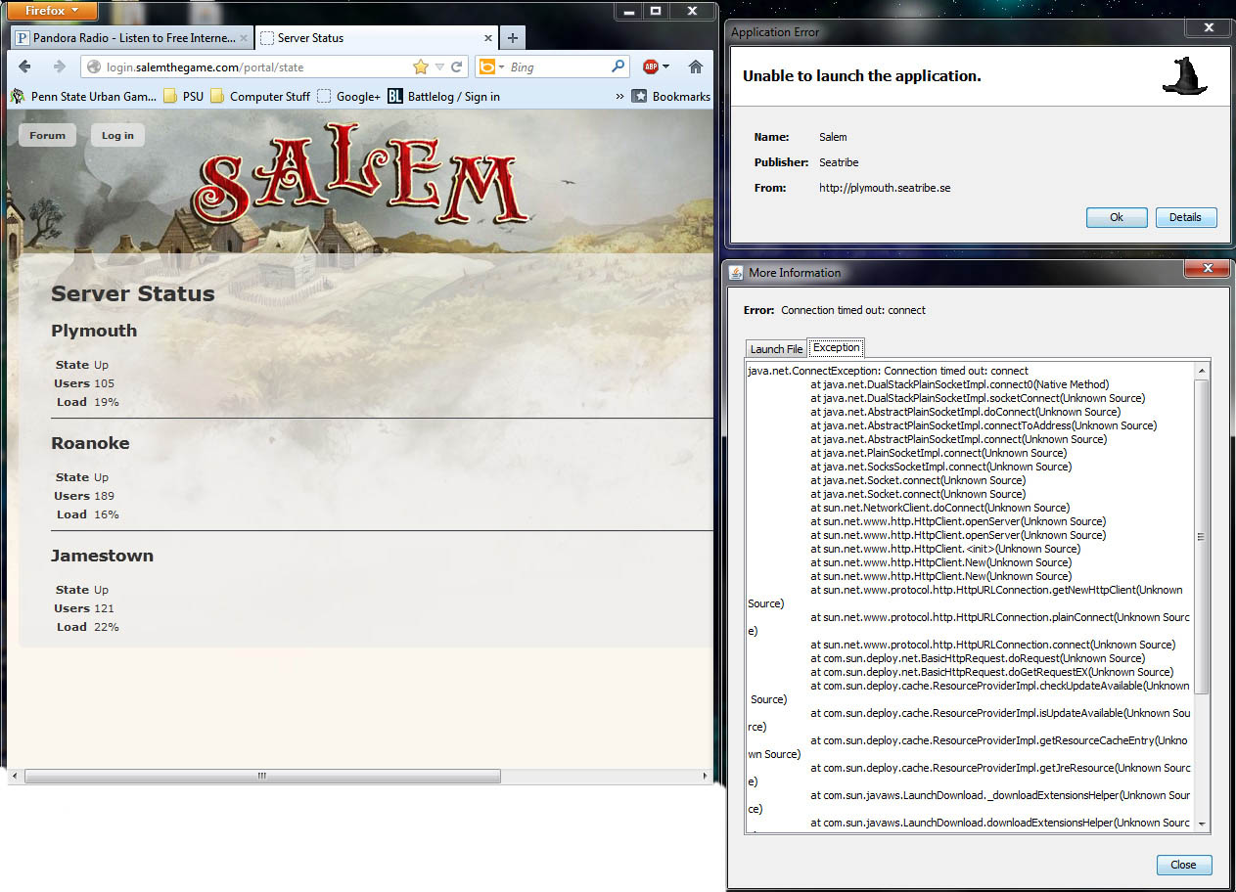The width and height of the screenshot is (1236, 892).
Task: Click the Adblock Plus icon
Action: pos(651,67)
